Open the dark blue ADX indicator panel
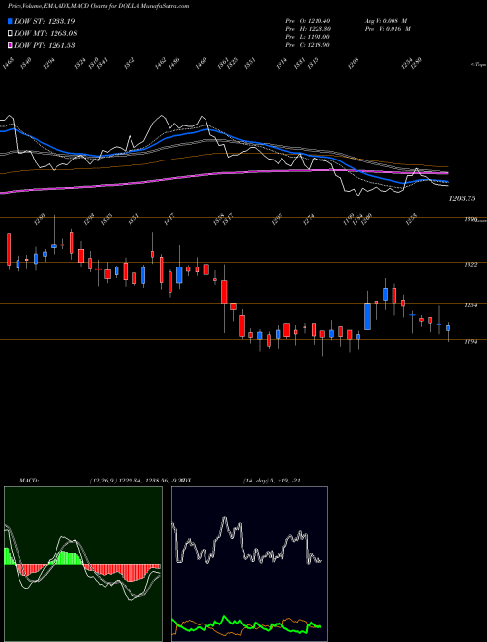 pyautogui.click(x=249, y=564)
